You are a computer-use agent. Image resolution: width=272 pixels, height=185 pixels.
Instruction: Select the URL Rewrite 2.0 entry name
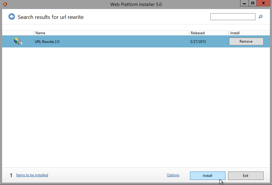(x=47, y=42)
